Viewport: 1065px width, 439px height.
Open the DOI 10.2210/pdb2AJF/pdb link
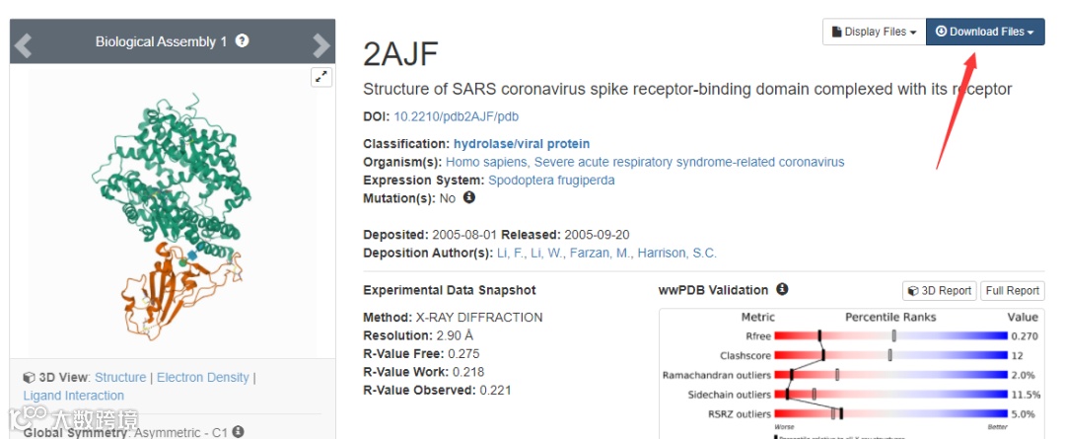point(456,116)
